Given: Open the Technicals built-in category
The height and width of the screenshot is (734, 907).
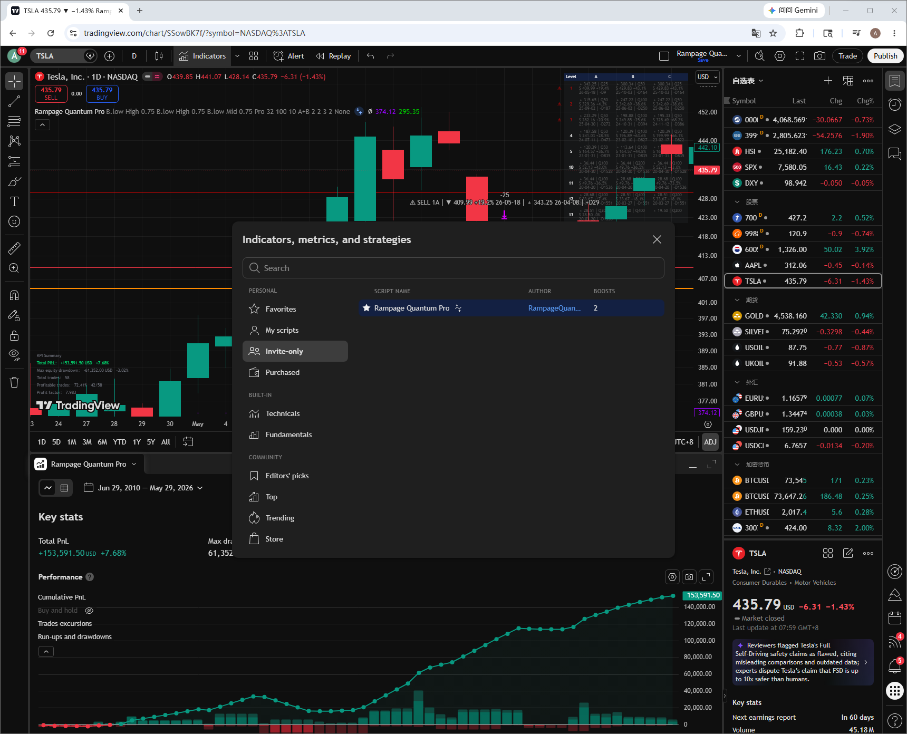Looking at the screenshot, I should [295, 413].
